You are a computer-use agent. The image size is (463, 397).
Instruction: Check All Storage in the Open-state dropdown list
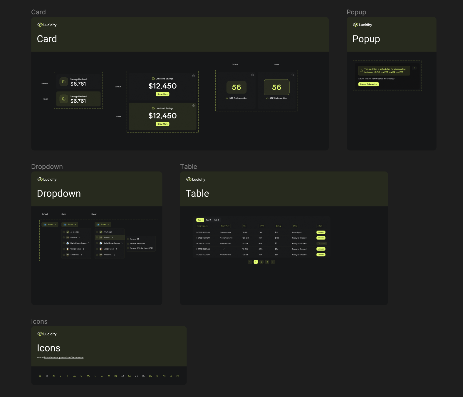[x=64, y=232]
